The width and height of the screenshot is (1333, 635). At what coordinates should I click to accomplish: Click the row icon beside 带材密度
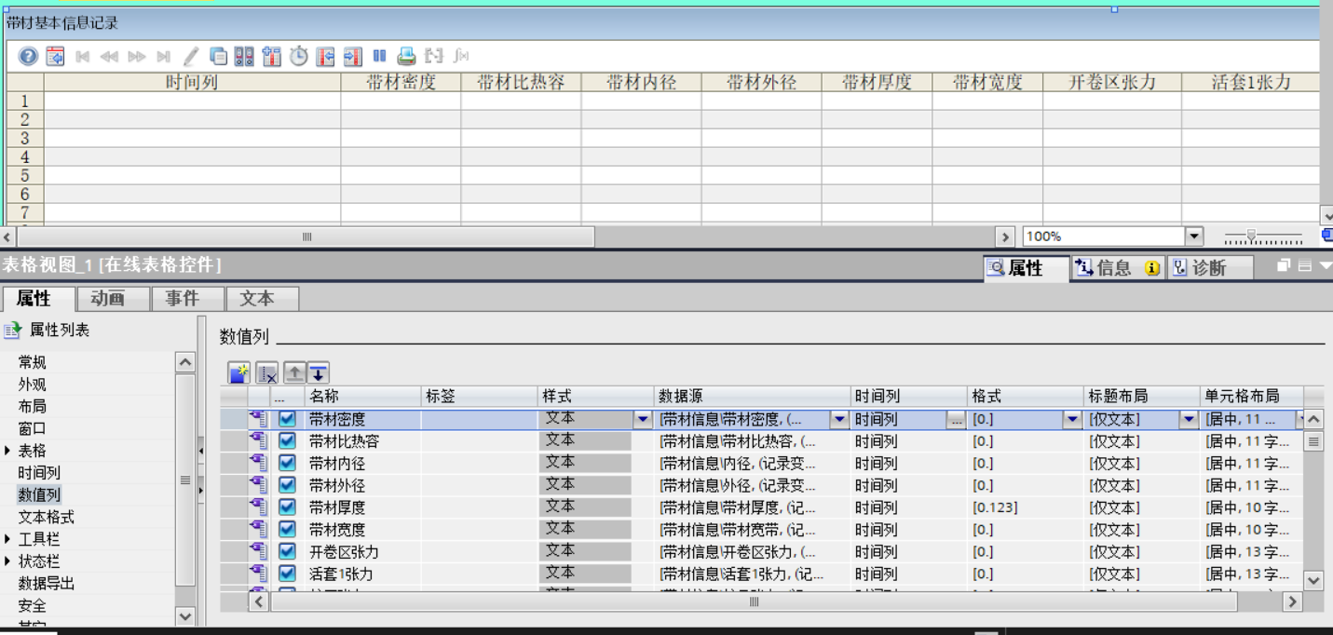click(x=259, y=419)
